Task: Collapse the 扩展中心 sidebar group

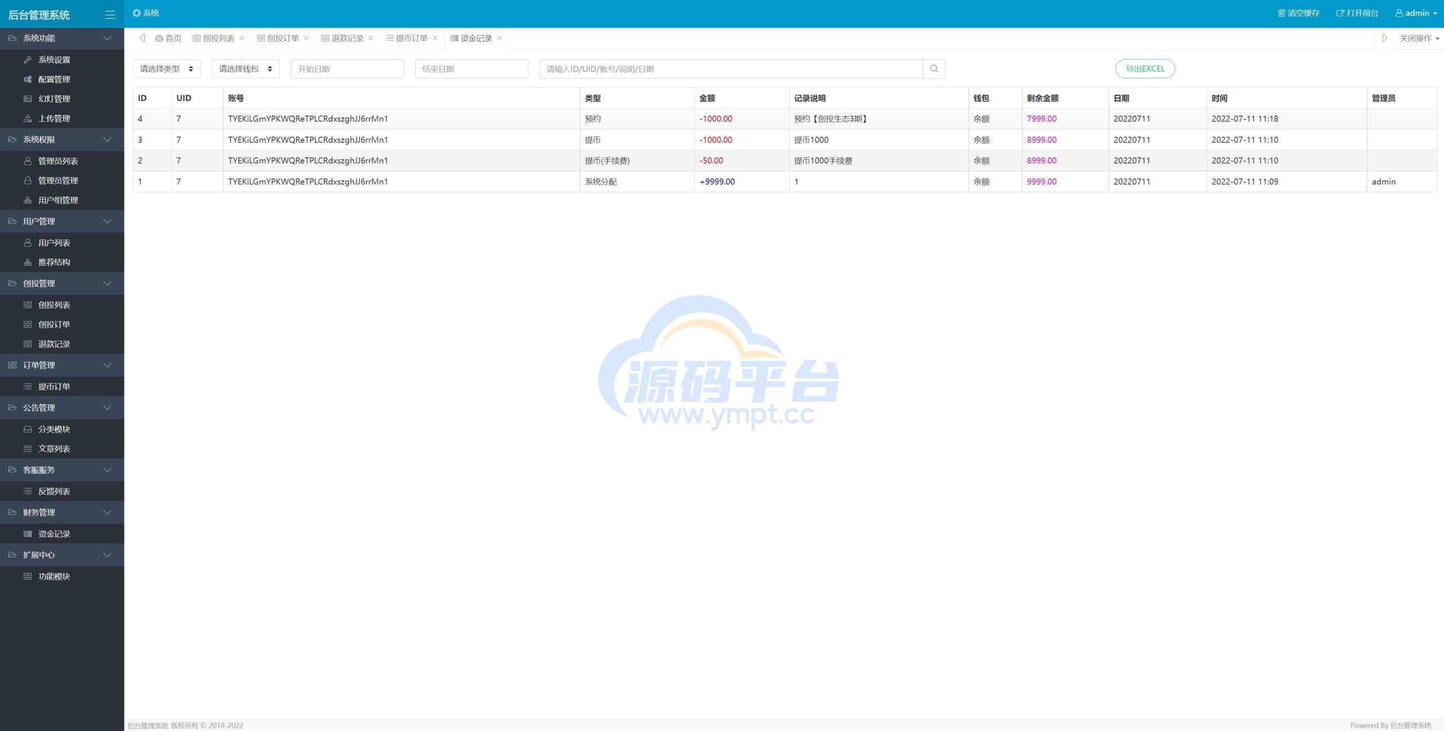Action: (x=62, y=555)
